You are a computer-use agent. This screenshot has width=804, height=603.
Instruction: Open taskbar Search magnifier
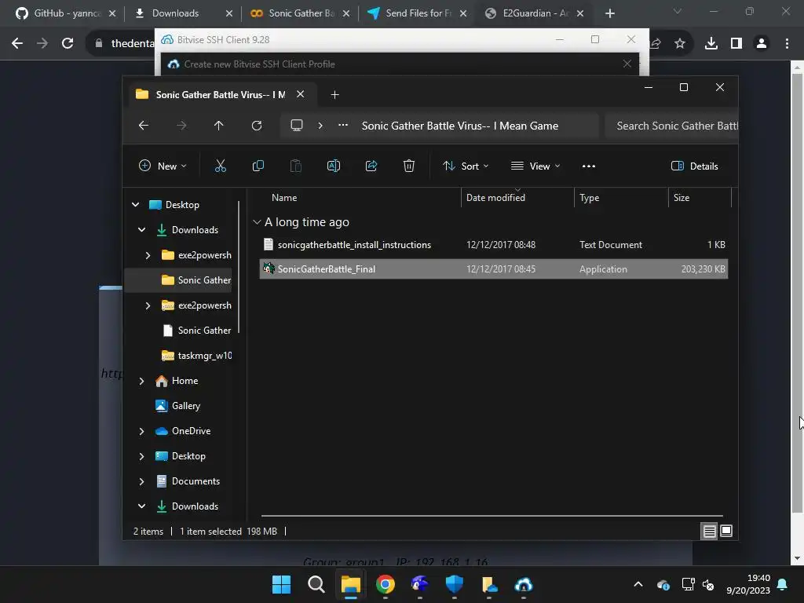pyautogui.click(x=316, y=584)
